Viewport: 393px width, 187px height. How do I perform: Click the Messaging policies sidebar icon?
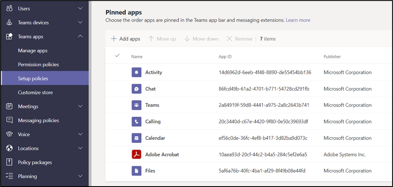[x=9, y=121]
